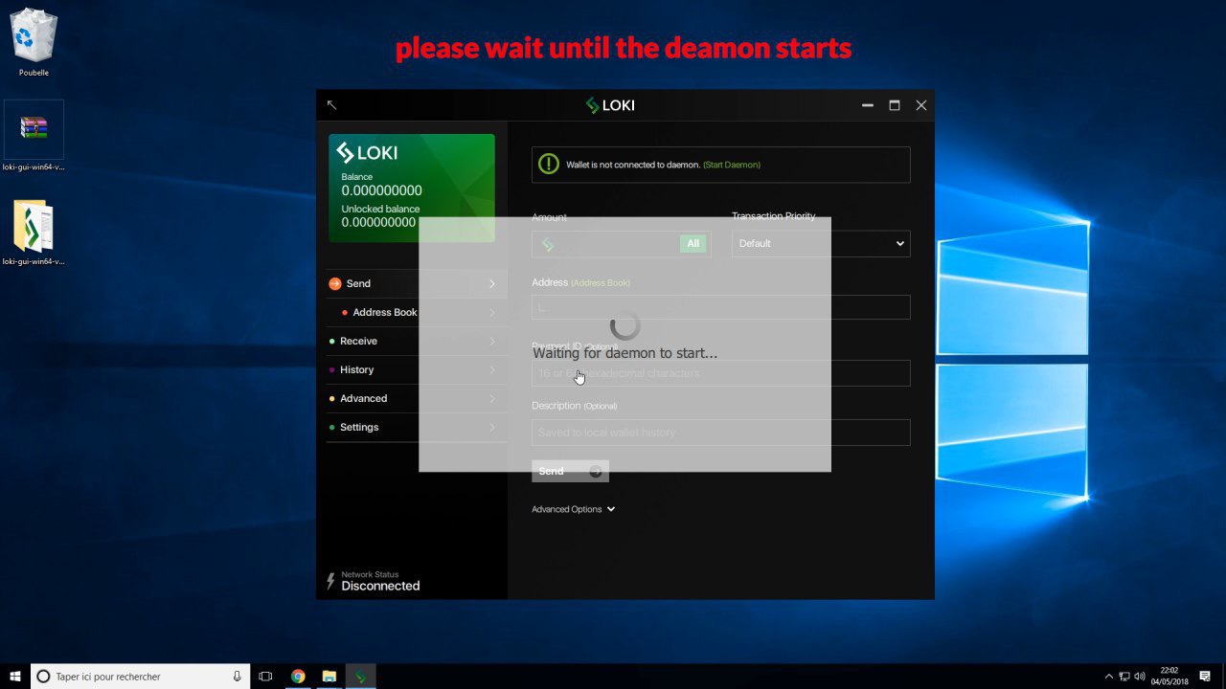Viewport: 1226px width, 689px height.
Task: Click the Amount input field
Action: (622, 244)
